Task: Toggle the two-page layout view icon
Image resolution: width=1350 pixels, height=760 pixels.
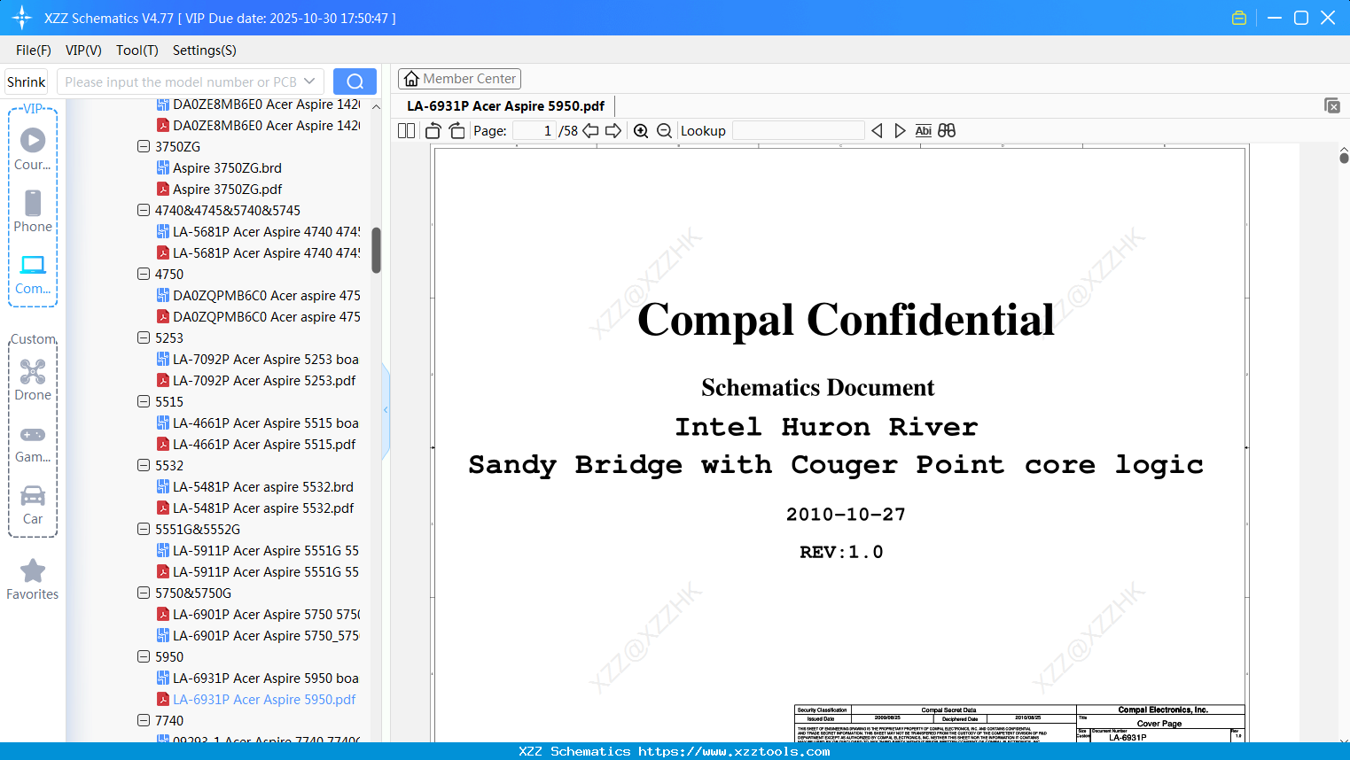Action: [x=407, y=131]
